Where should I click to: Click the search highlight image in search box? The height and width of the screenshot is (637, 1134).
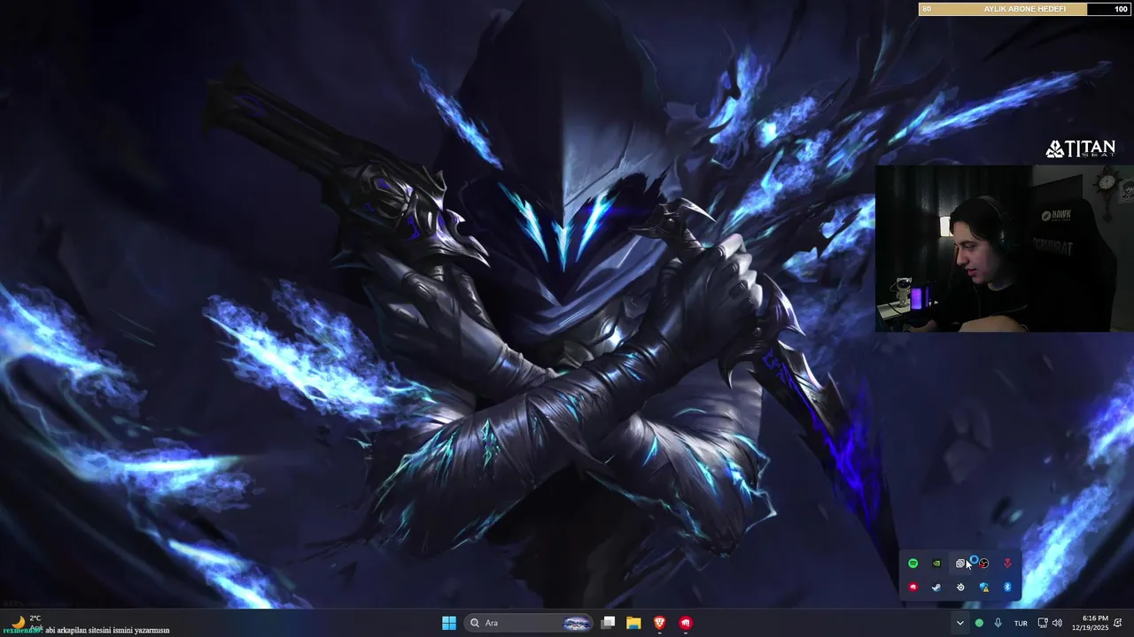(577, 623)
